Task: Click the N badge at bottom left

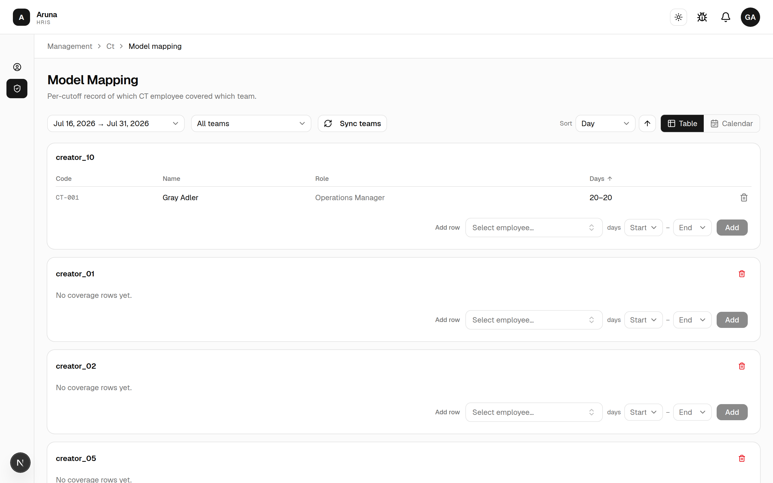Action: point(20,463)
